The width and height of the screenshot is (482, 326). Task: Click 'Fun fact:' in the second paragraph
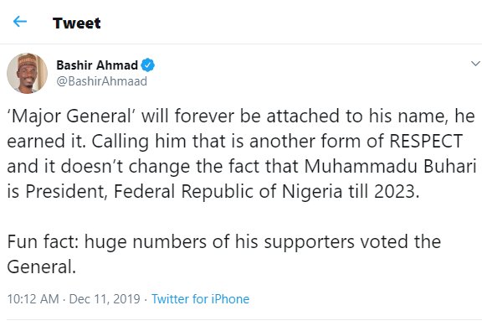(43, 241)
